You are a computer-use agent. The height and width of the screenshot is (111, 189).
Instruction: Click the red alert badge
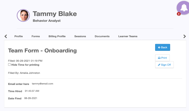179,14
